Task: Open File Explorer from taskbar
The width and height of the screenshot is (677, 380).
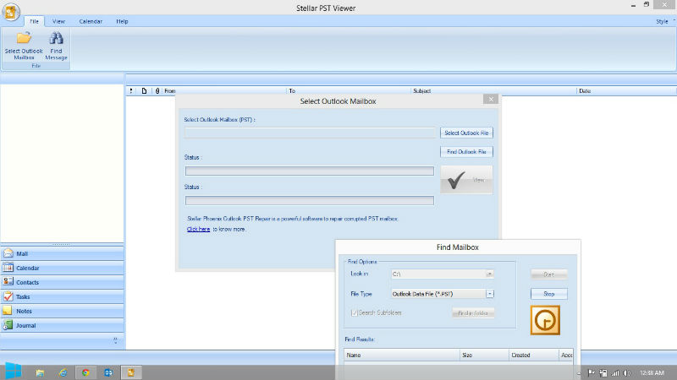Action: point(40,372)
